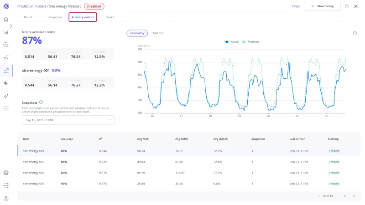The width and height of the screenshot is (365, 205).
Task: Sort by the Accuracy column header
Action: click(x=67, y=139)
